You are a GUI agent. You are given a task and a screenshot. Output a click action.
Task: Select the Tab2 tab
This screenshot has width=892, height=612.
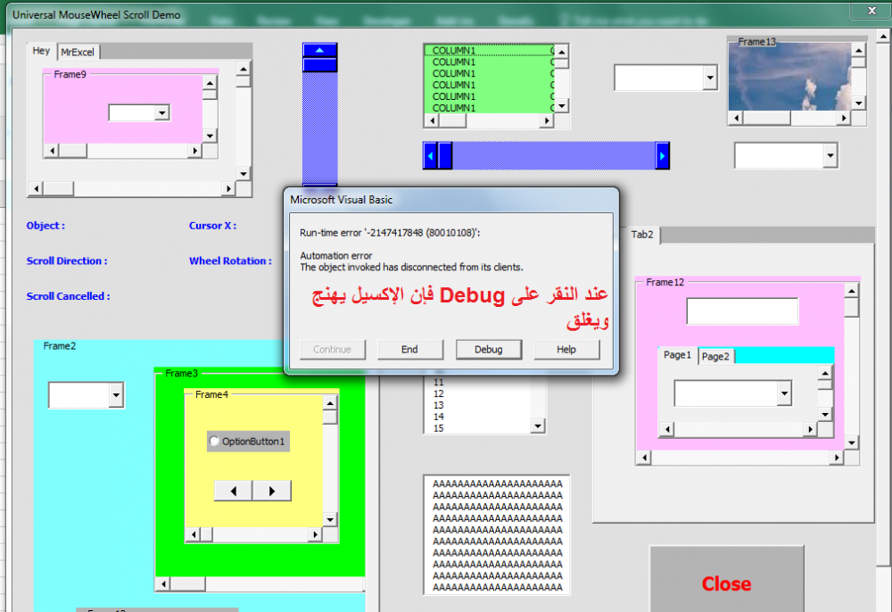[642, 235]
